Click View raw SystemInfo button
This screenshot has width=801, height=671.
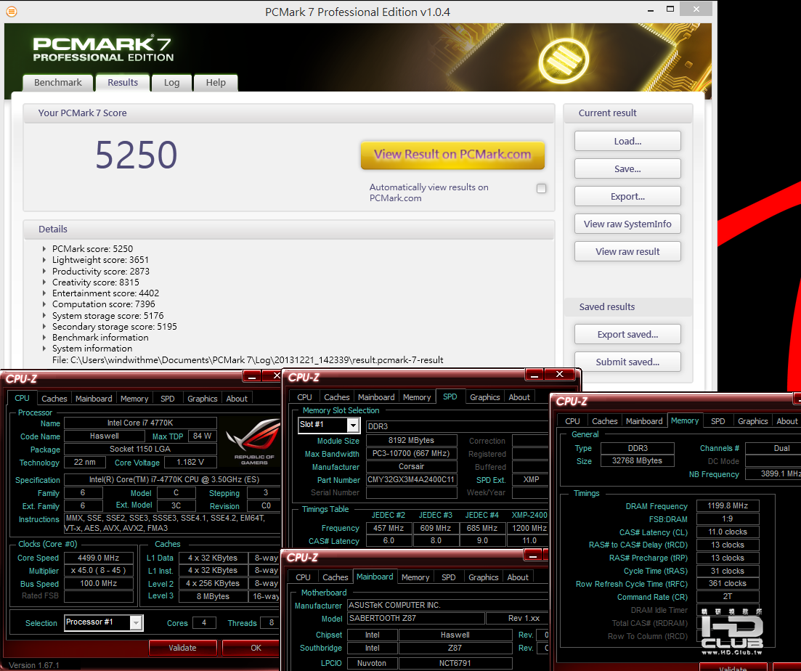click(x=627, y=224)
